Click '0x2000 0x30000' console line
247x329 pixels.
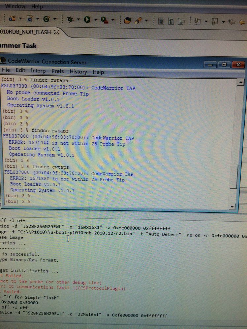(x=20, y=303)
